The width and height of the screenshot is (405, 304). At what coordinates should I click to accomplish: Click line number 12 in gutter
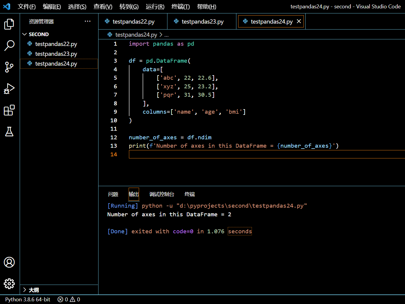tap(114, 137)
